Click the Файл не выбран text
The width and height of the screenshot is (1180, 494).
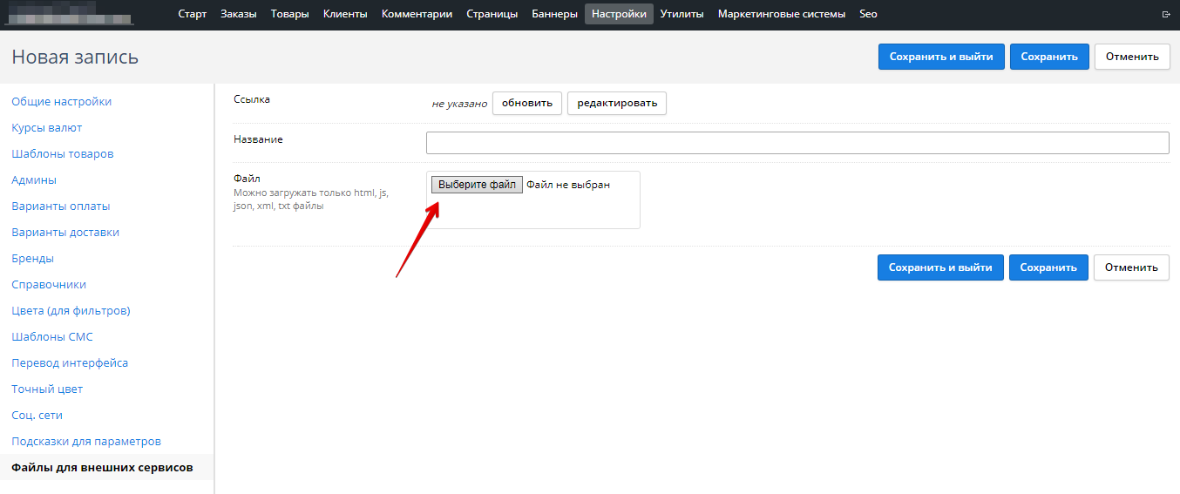click(568, 185)
